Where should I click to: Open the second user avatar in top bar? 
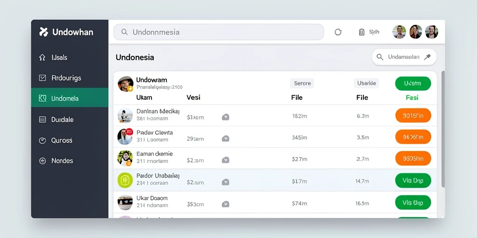pyautogui.click(x=416, y=32)
